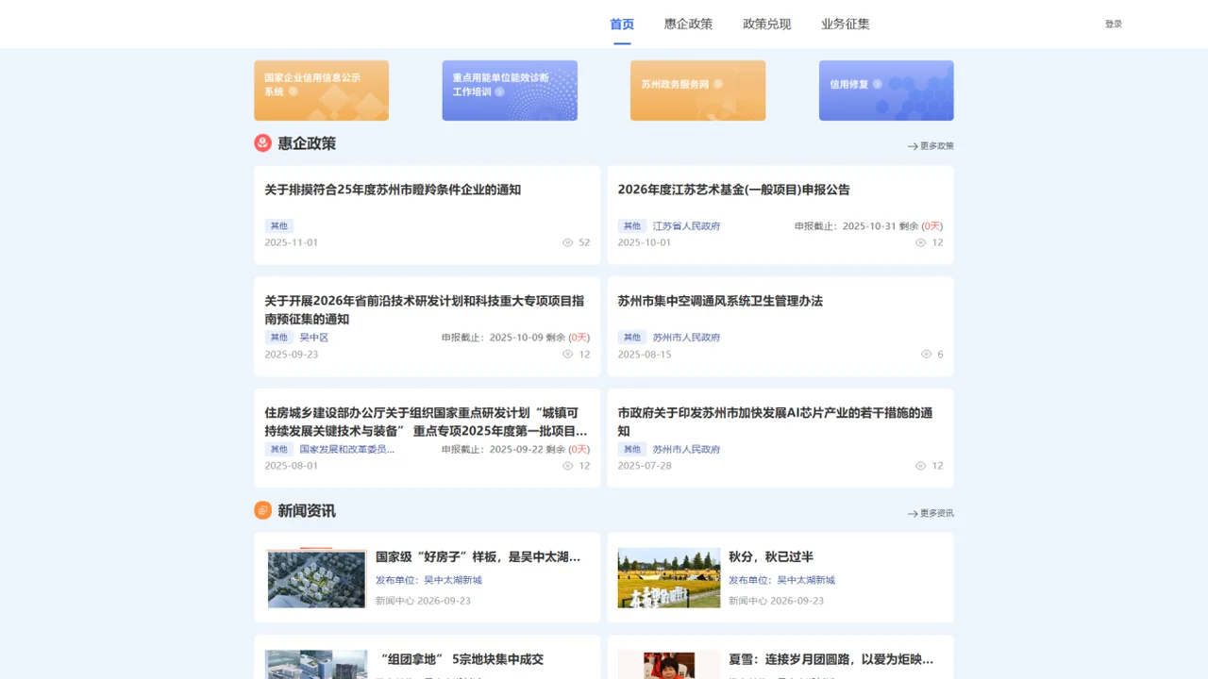Open news 夏雪：连接岁月团圆路

coord(830,659)
